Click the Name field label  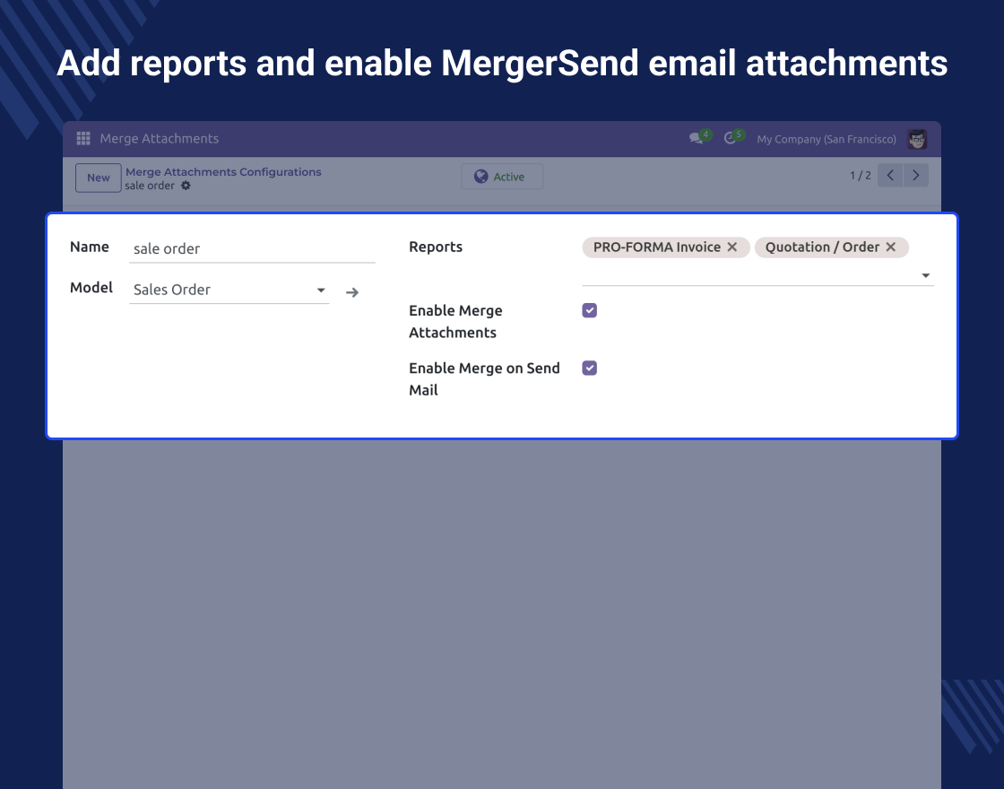point(89,247)
